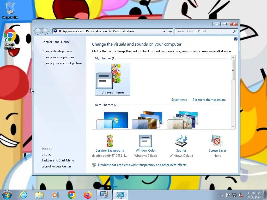Launch Google Chrome from taskbar
Viewport: 267px width, 200px height.
tap(71, 195)
